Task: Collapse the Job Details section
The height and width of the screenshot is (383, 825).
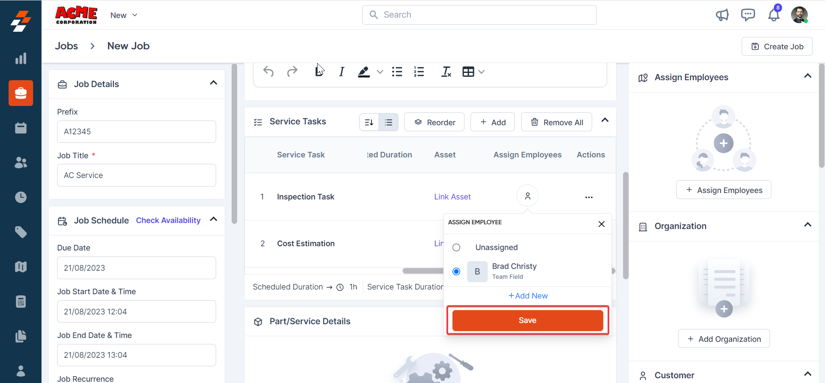Action: [x=214, y=83]
